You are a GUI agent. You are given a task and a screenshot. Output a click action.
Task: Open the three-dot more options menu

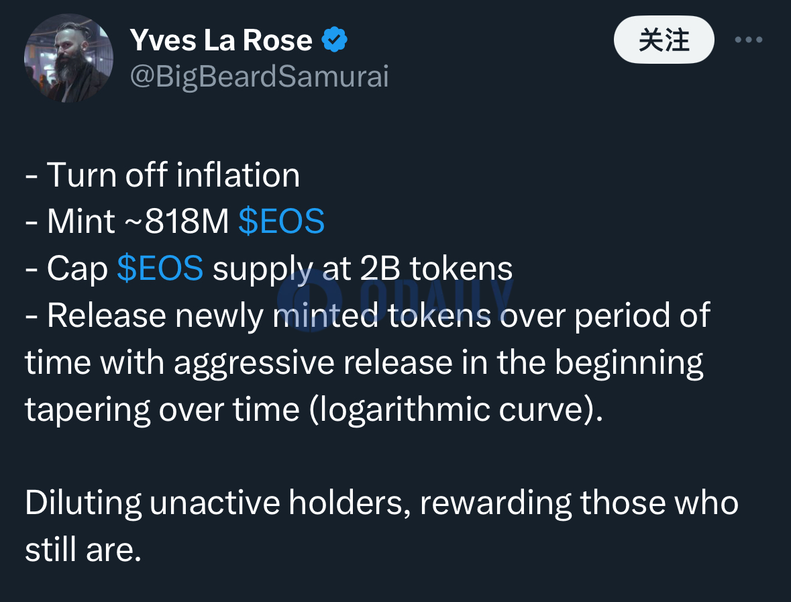pos(749,40)
